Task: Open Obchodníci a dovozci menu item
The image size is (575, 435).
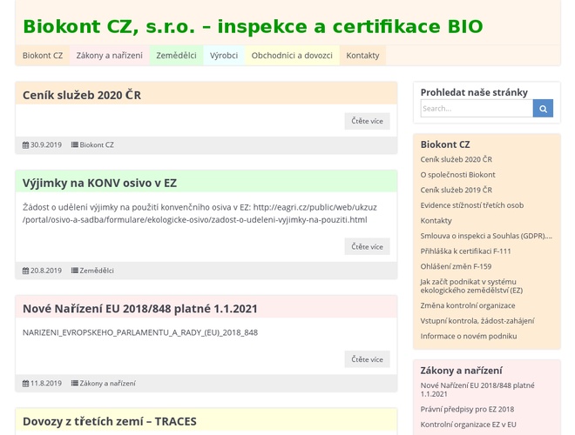Action: click(x=292, y=56)
